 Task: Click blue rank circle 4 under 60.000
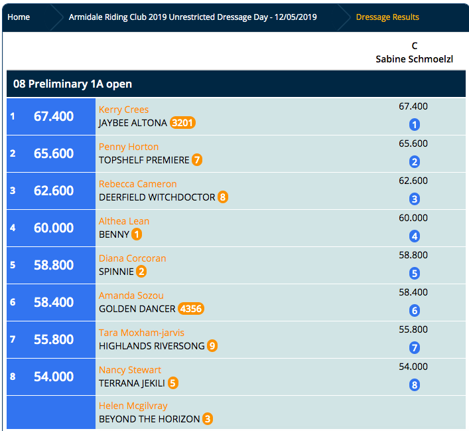[x=414, y=236]
